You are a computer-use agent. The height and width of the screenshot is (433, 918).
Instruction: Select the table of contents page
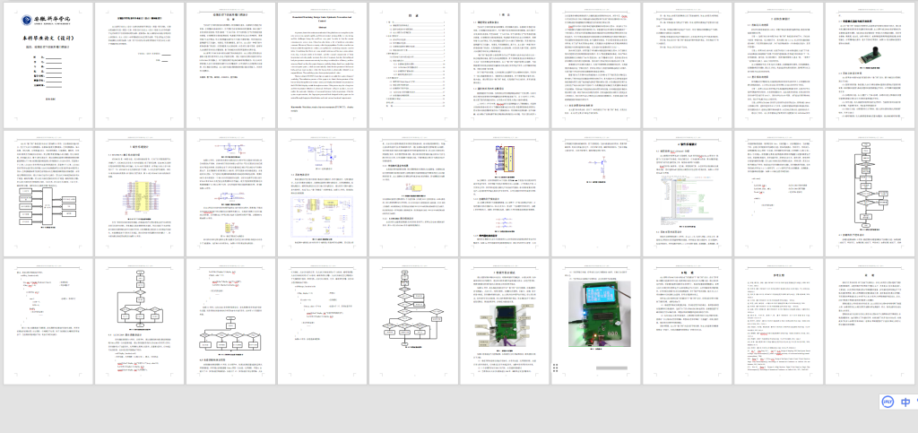[412, 65]
